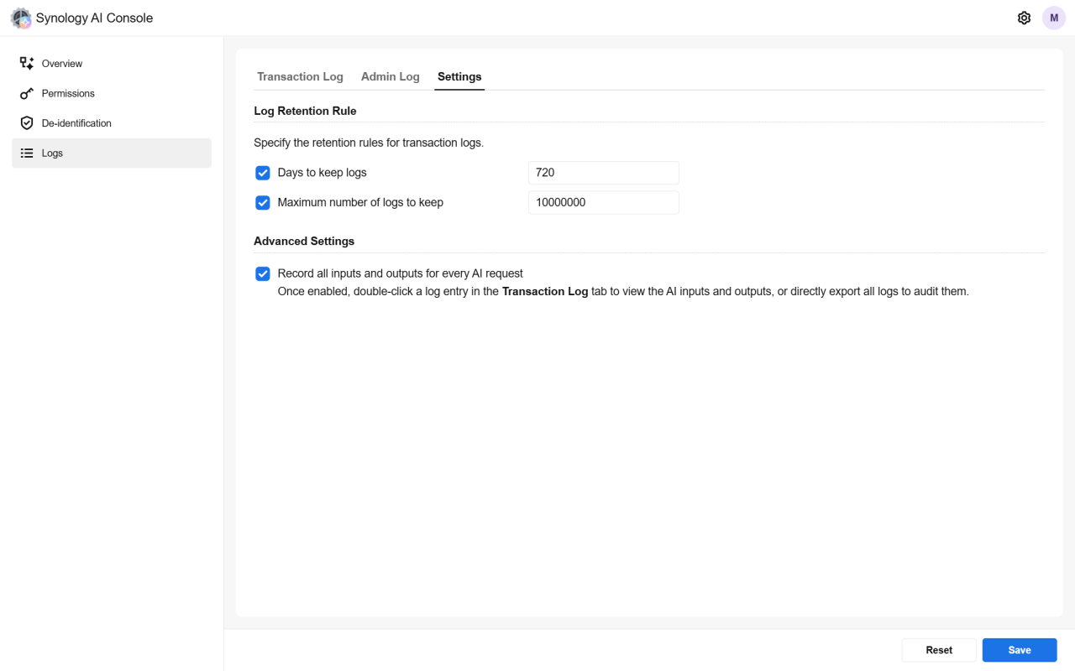Image resolution: width=1075 pixels, height=671 pixels.
Task: Select the Settings tab
Action: [459, 76]
